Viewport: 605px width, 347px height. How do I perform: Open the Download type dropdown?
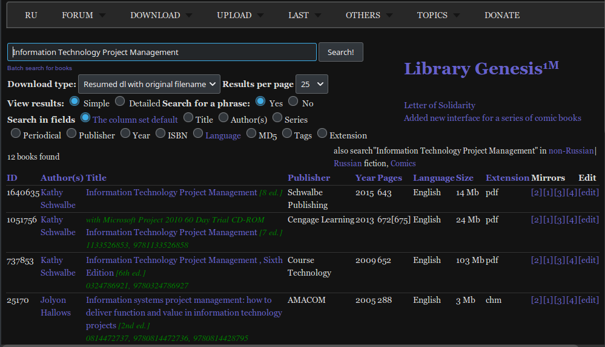coord(149,84)
